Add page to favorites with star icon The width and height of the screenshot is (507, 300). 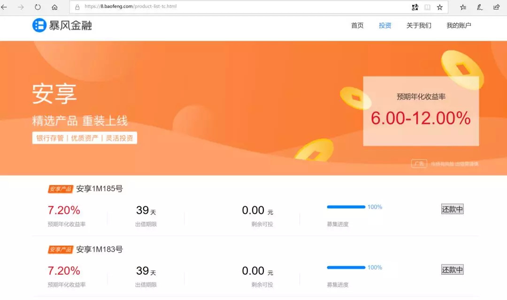click(440, 7)
